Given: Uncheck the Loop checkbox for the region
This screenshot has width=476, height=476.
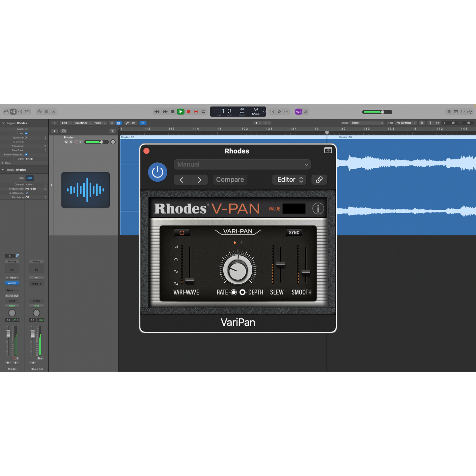Looking at the screenshot, I should pyautogui.click(x=26, y=133).
